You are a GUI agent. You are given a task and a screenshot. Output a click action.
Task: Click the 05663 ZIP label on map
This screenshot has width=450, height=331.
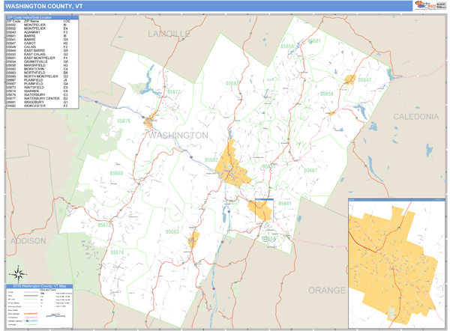pos(172,232)
